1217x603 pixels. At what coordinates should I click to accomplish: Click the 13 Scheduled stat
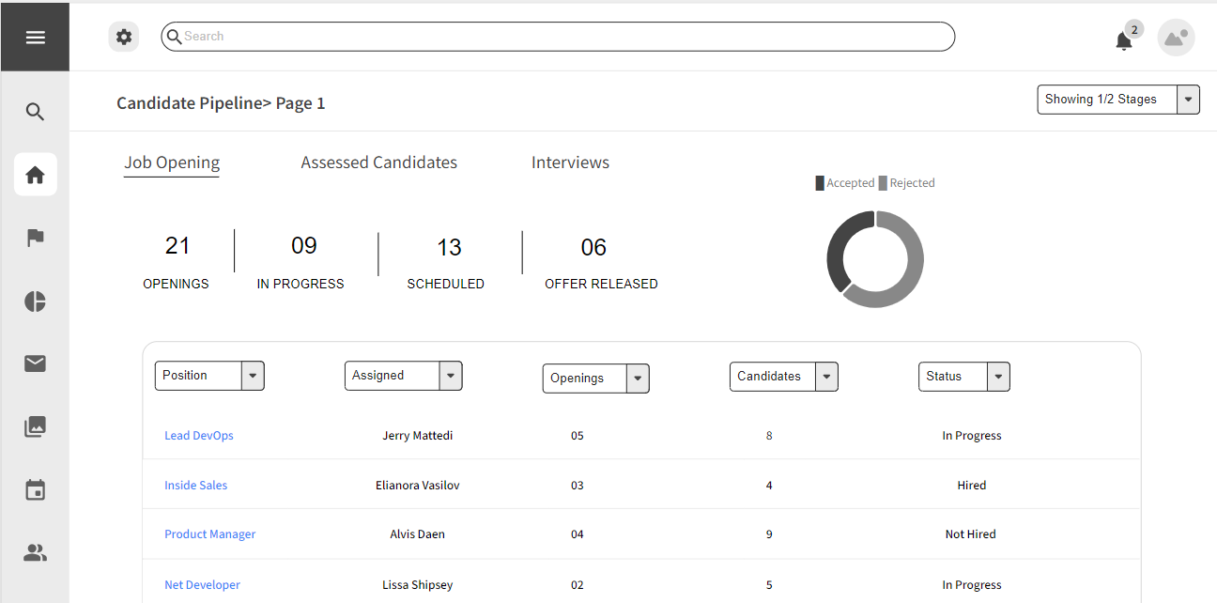coord(446,262)
